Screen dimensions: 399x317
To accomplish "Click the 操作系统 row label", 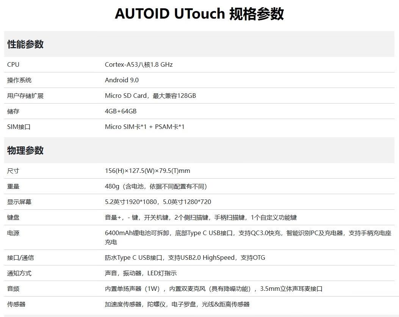I will tap(19, 80).
